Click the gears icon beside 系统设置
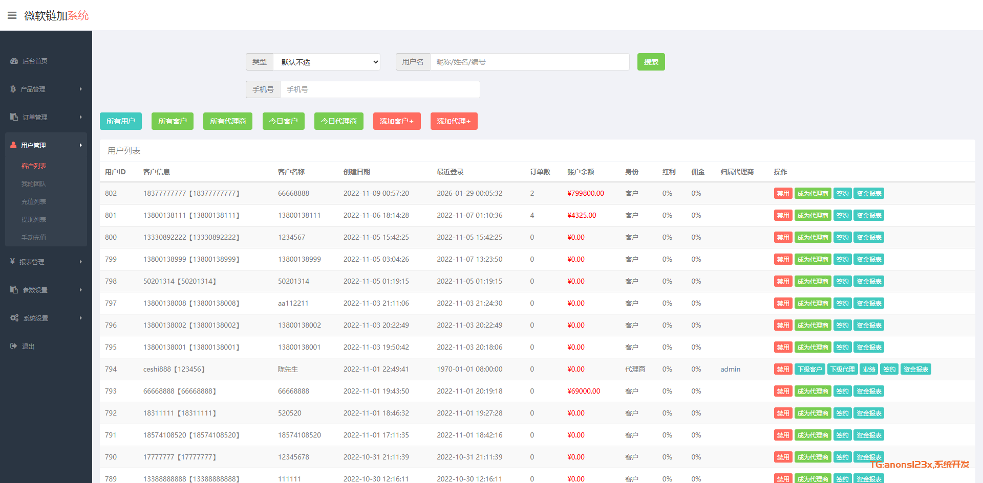Viewport: 983px width, 483px height. click(14, 318)
